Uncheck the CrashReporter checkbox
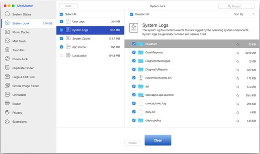Image resolution: width=260 pixels, height=154 pixels. pos(134,52)
